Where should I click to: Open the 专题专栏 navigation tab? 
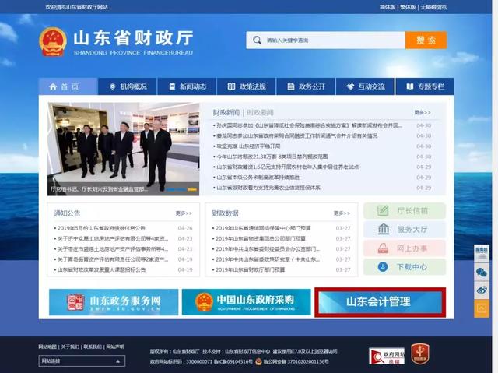click(x=425, y=86)
